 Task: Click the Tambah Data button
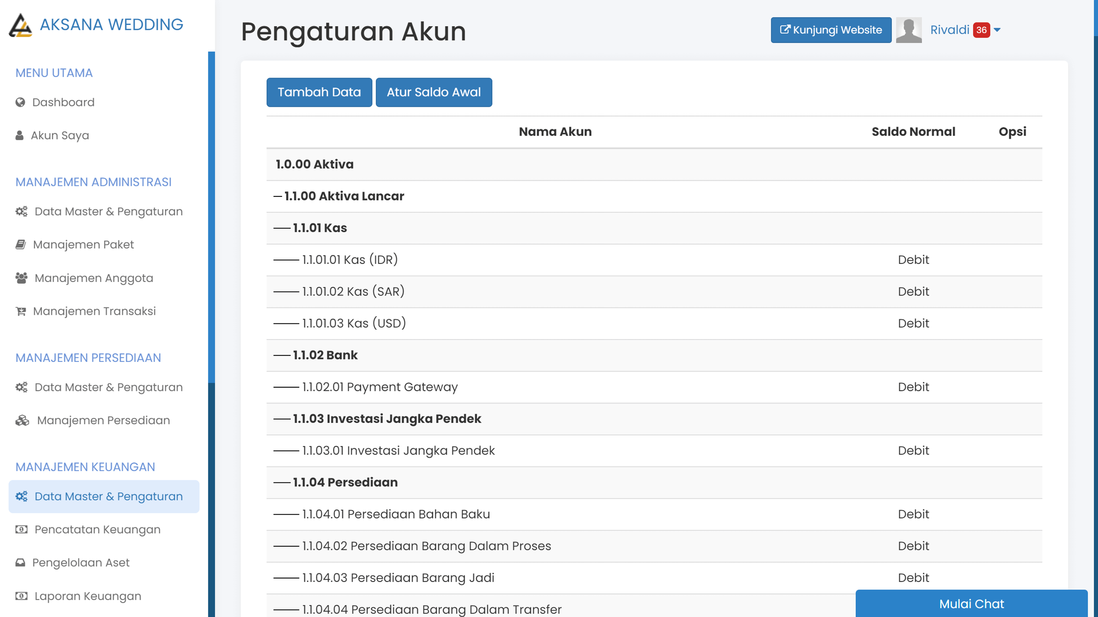click(319, 92)
